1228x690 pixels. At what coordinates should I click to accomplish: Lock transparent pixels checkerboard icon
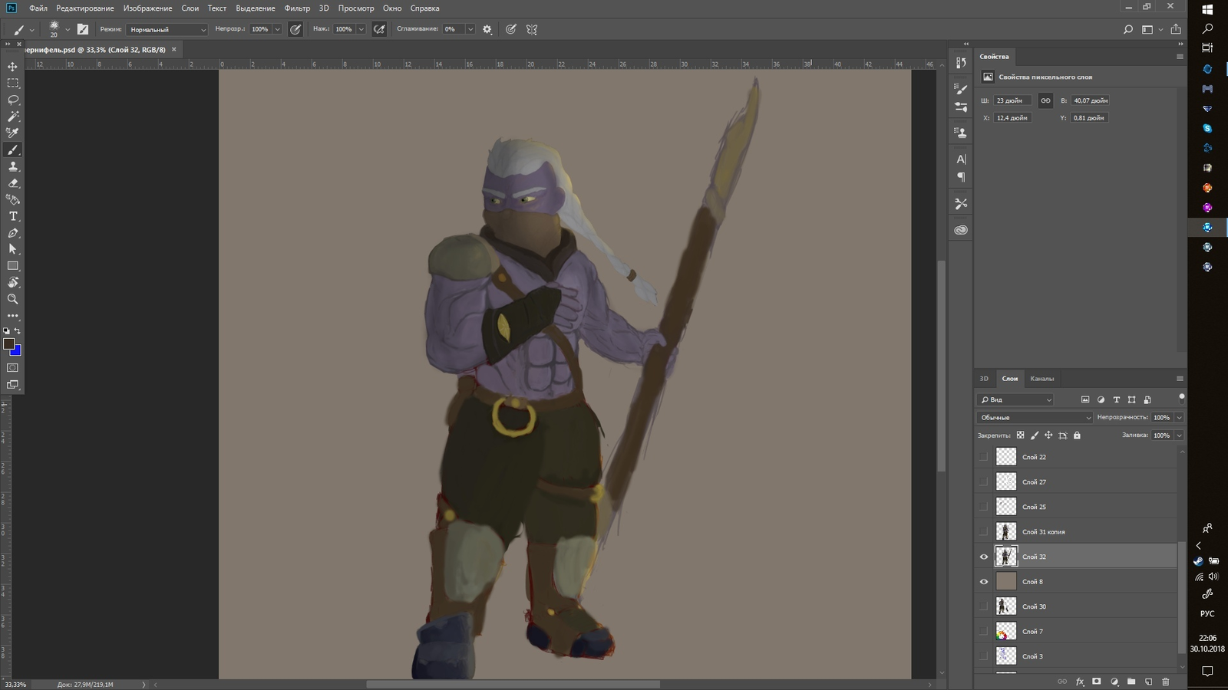pos(1020,435)
